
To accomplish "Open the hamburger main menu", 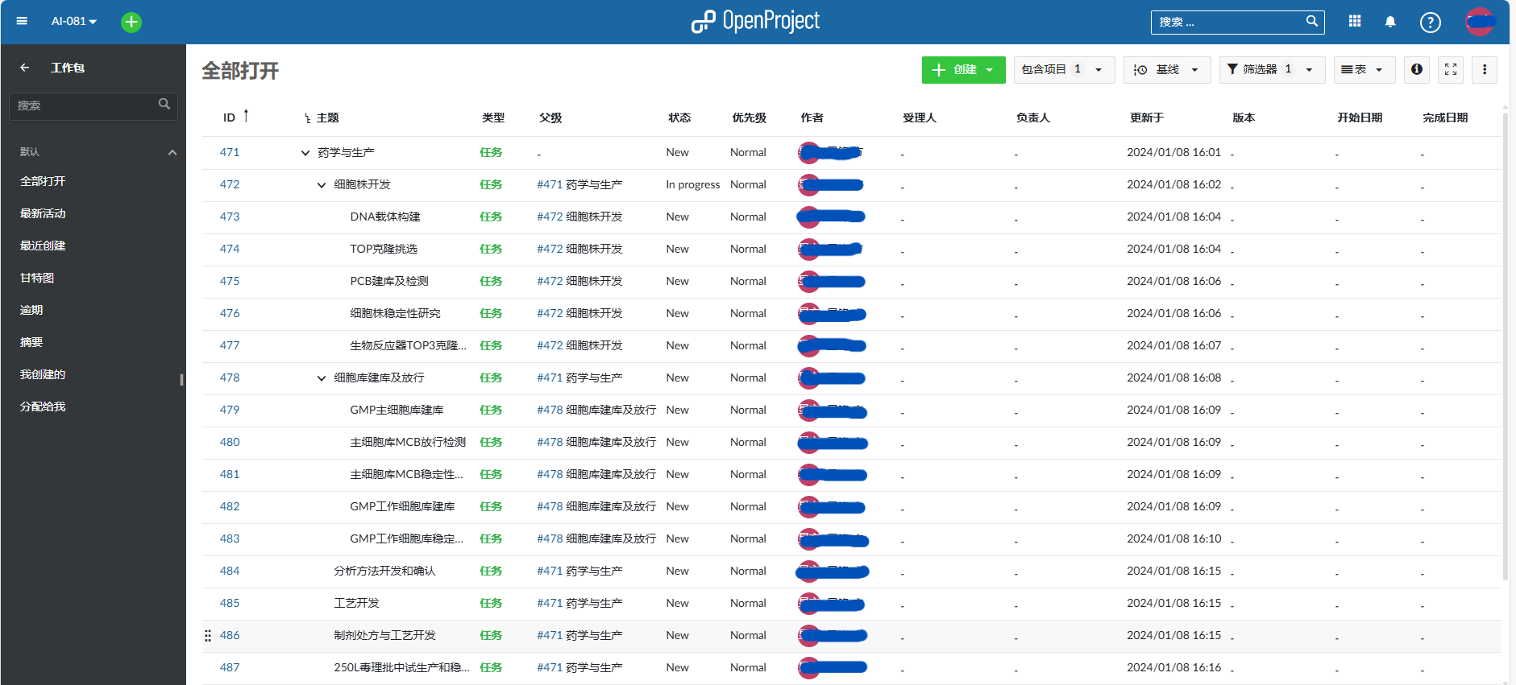I will coord(22,21).
